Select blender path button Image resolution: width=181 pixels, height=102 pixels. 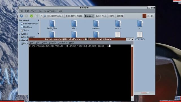[89, 16]
